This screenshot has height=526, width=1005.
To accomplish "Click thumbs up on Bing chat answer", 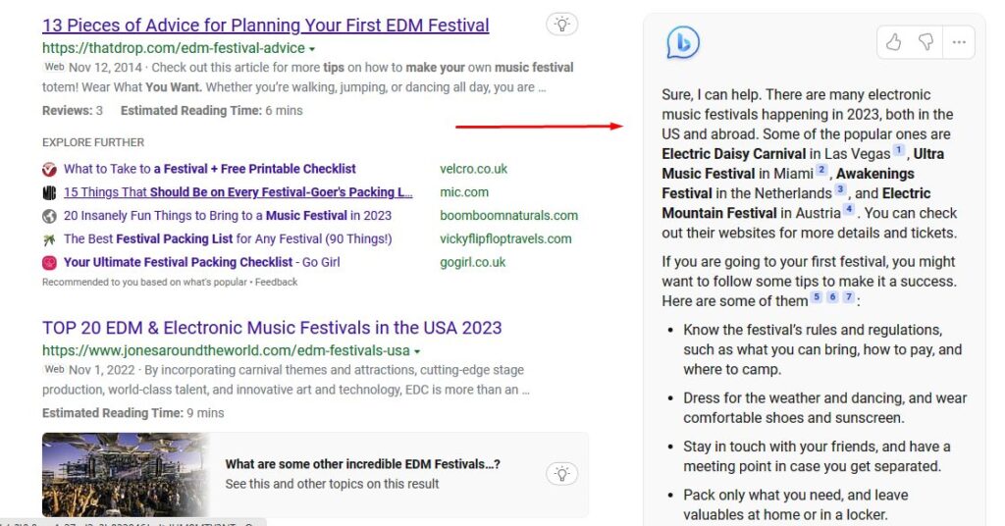I will (x=893, y=42).
